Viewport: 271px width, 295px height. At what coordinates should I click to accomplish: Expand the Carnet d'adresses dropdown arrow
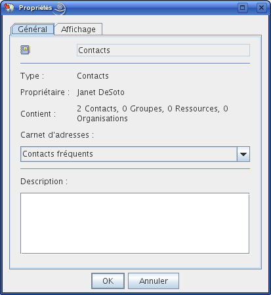[x=243, y=154]
